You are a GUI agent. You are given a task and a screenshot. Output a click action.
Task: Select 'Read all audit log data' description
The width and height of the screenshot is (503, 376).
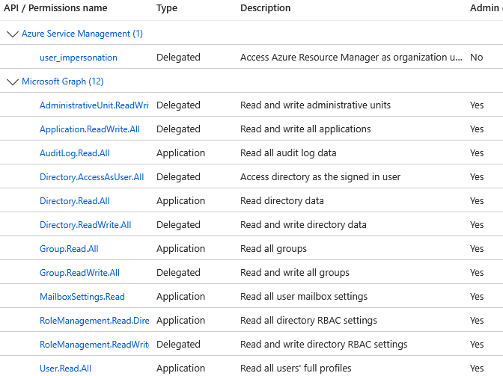point(288,153)
